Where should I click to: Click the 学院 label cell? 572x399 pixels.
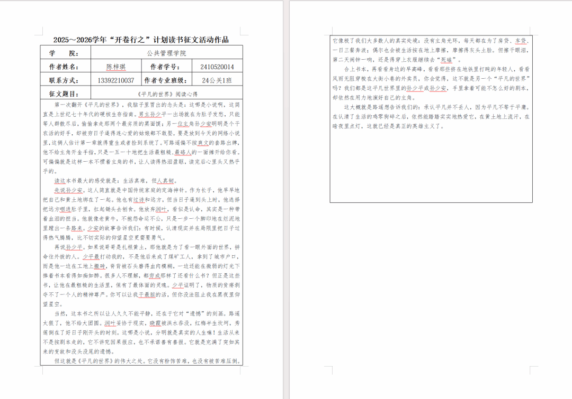(x=65, y=53)
